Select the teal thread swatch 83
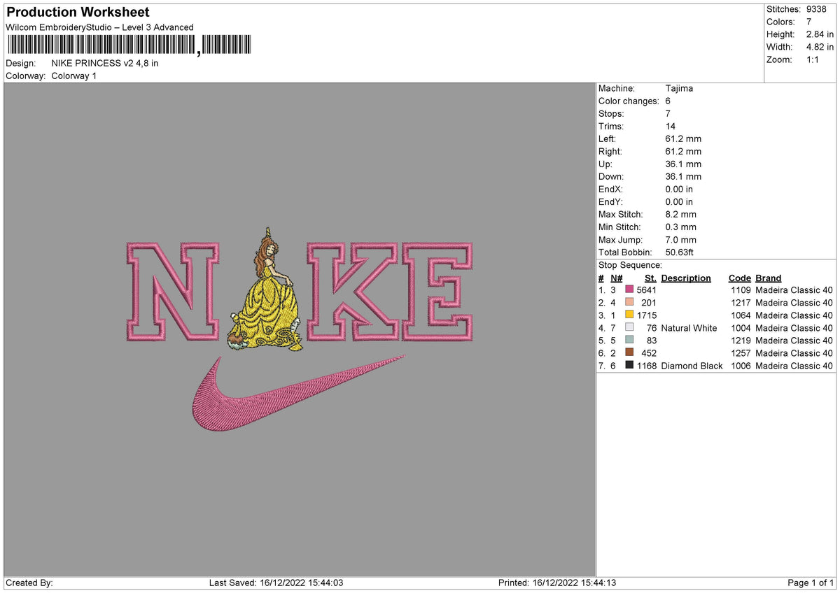 click(629, 341)
